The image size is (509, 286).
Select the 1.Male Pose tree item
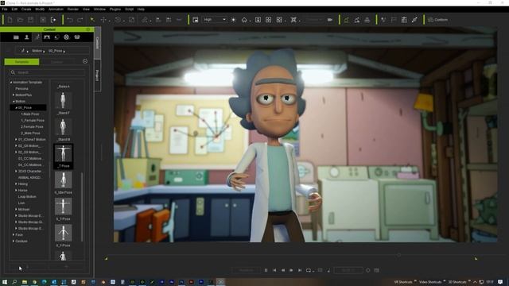(x=30, y=114)
